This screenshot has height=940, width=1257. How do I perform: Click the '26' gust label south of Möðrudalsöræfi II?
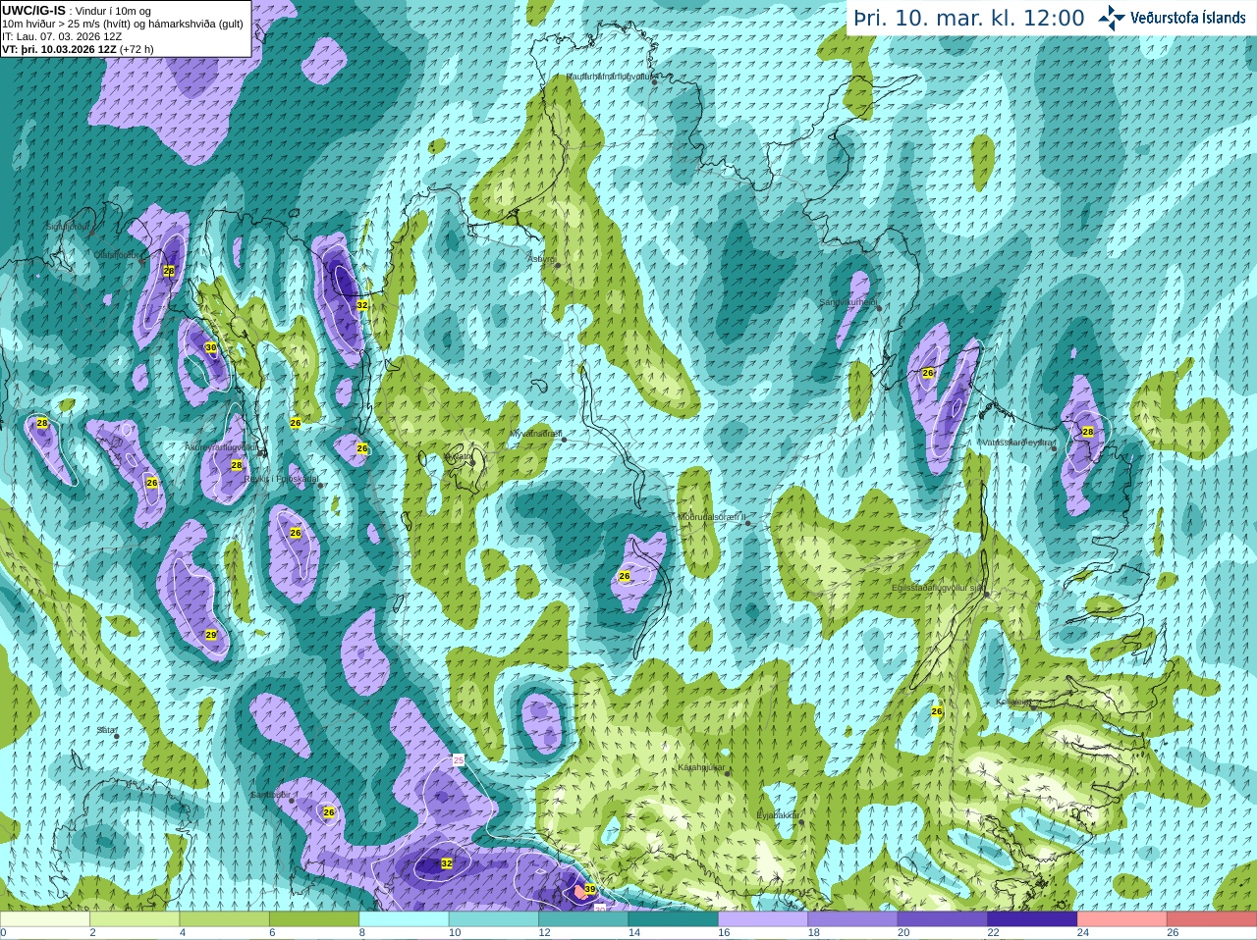(x=625, y=575)
